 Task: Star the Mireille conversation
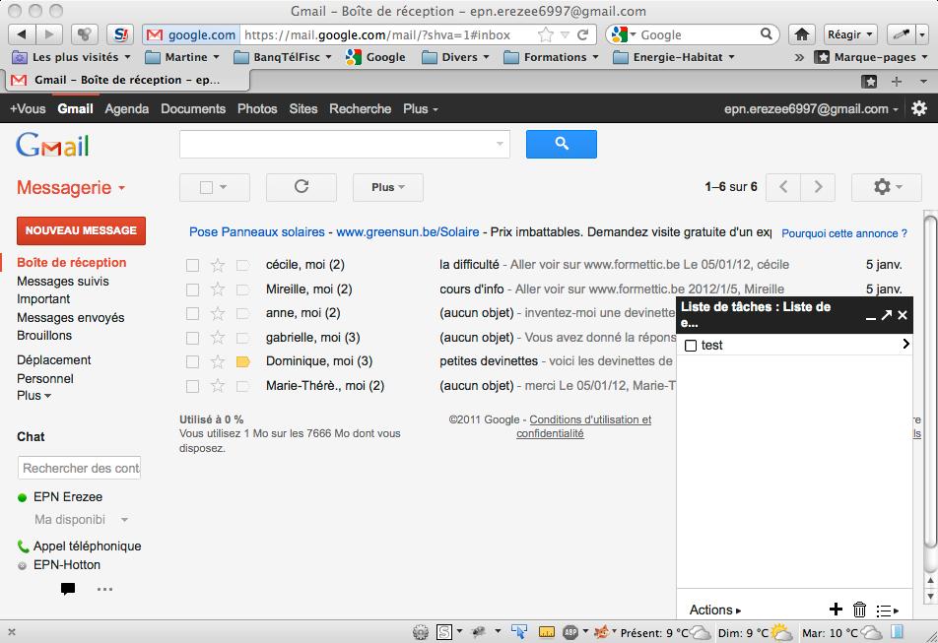[x=218, y=289]
